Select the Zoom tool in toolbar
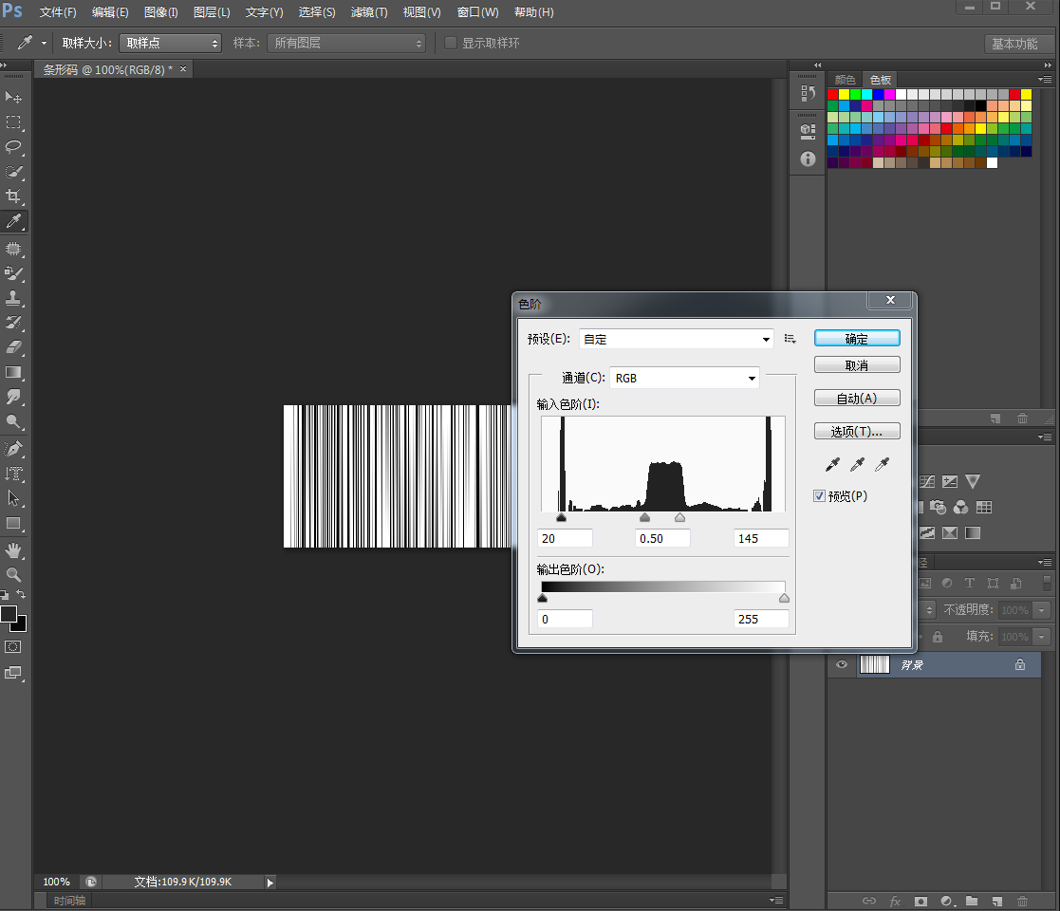The image size is (1060, 911). (14, 575)
